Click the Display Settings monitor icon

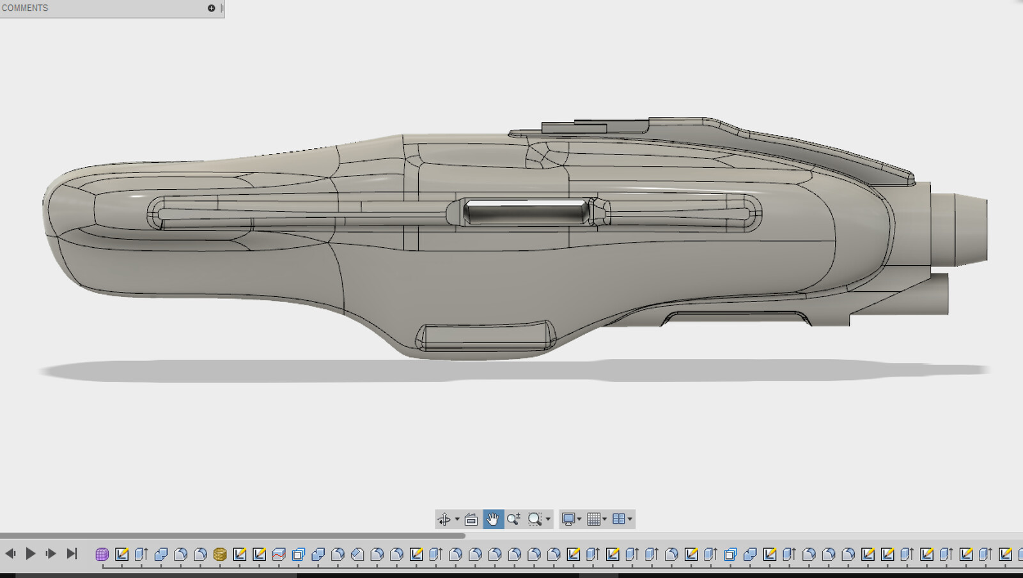(x=569, y=519)
